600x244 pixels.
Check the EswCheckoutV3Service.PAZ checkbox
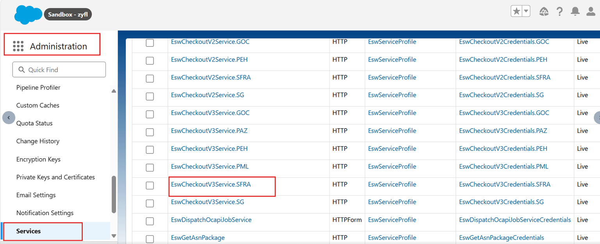[x=150, y=132]
